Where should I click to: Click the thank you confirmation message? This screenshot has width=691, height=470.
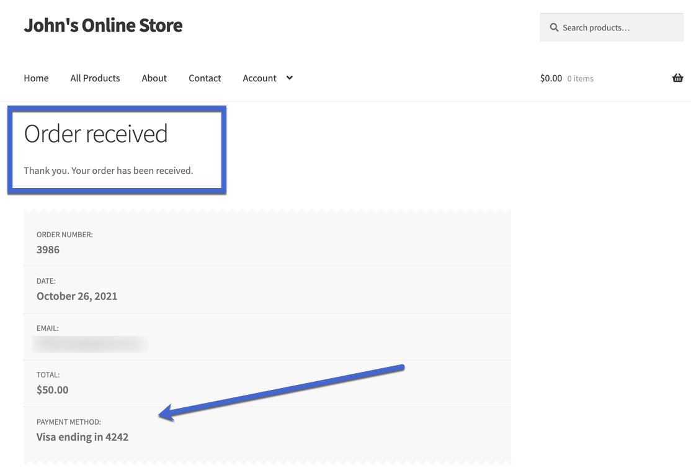[109, 171]
